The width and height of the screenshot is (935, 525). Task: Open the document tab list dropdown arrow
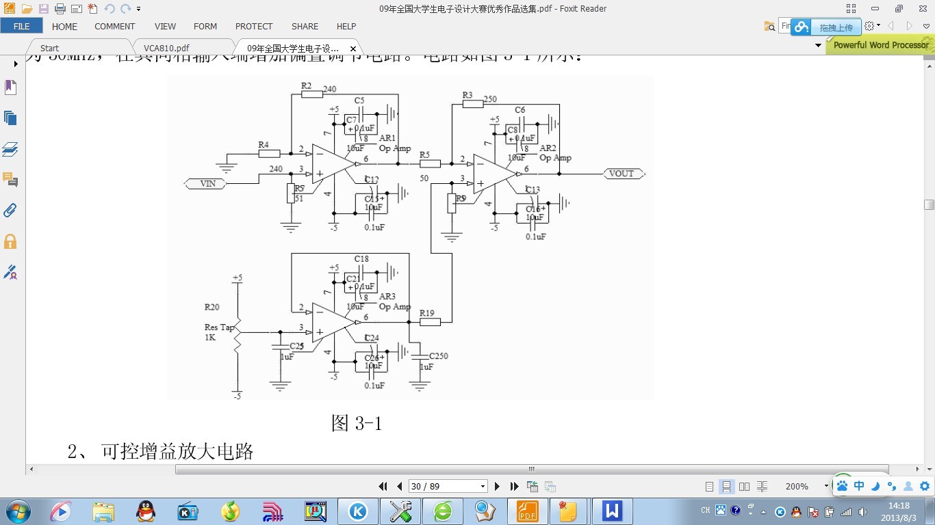(x=819, y=46)
